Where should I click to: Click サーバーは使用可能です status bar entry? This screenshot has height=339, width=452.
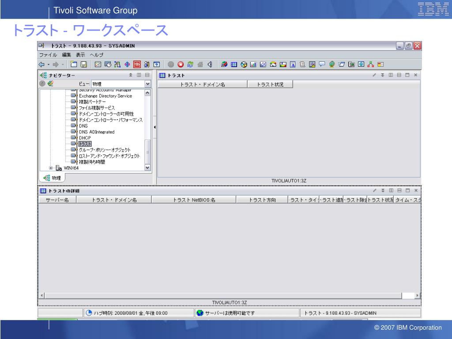(x=247, y=313)
